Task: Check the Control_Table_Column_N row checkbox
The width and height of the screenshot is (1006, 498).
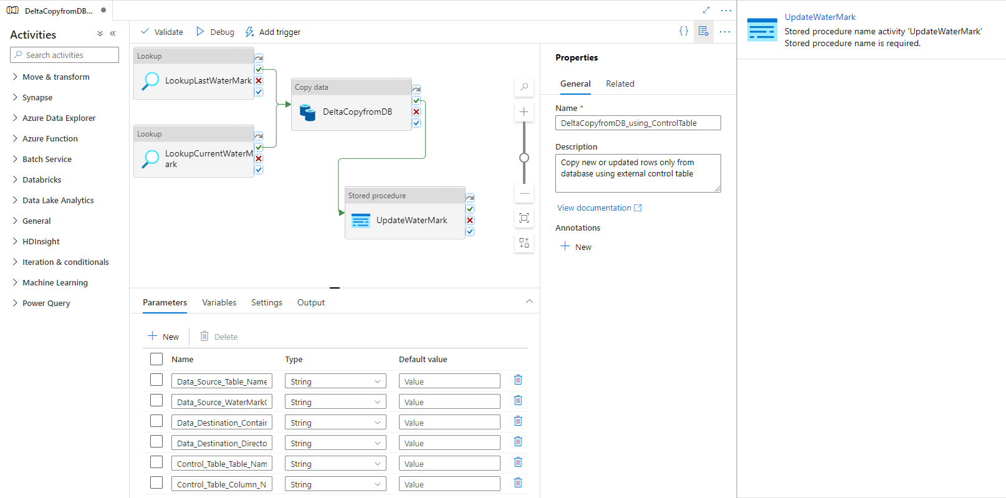Action: [x=156, y=482]
